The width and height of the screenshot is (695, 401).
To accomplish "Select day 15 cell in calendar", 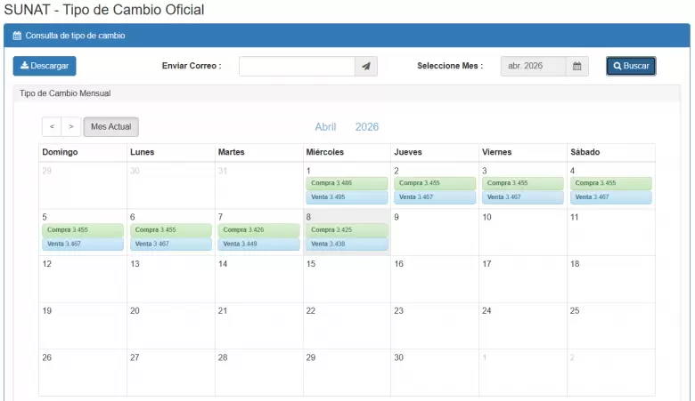I will 346,279.
